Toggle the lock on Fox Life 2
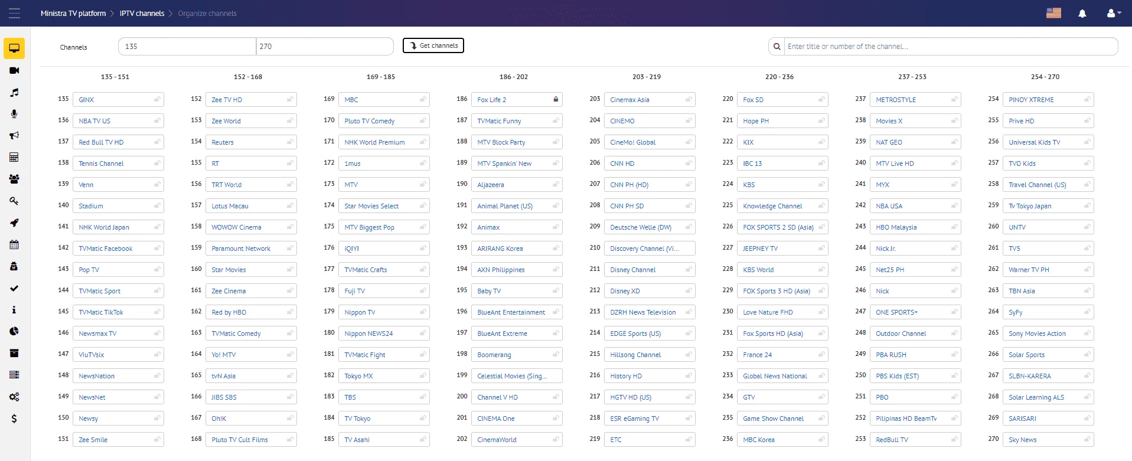 556,99
